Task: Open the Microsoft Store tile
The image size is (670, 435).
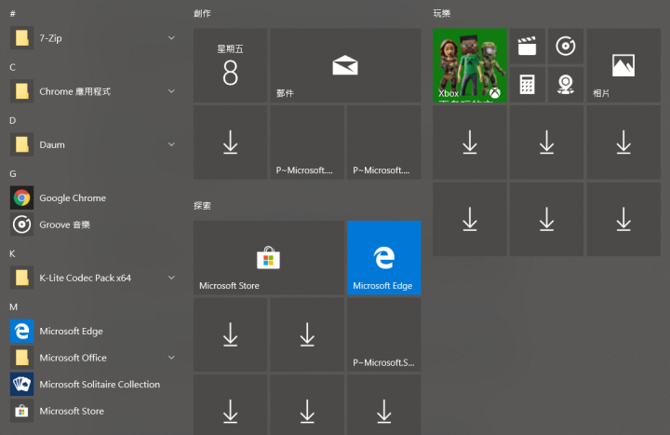Action: pyautogui.click(x=269, y=257)
